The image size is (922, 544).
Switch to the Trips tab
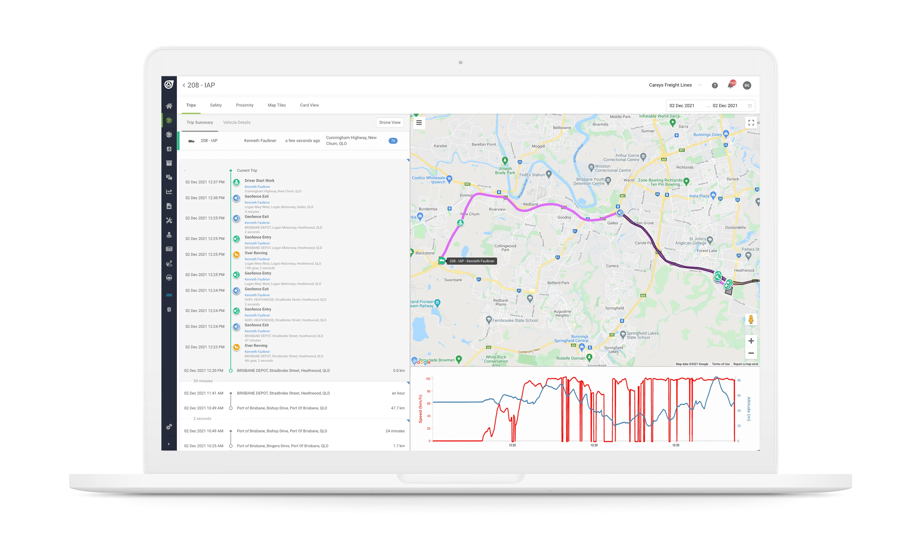pyautogui.click(x=191, y=105)
